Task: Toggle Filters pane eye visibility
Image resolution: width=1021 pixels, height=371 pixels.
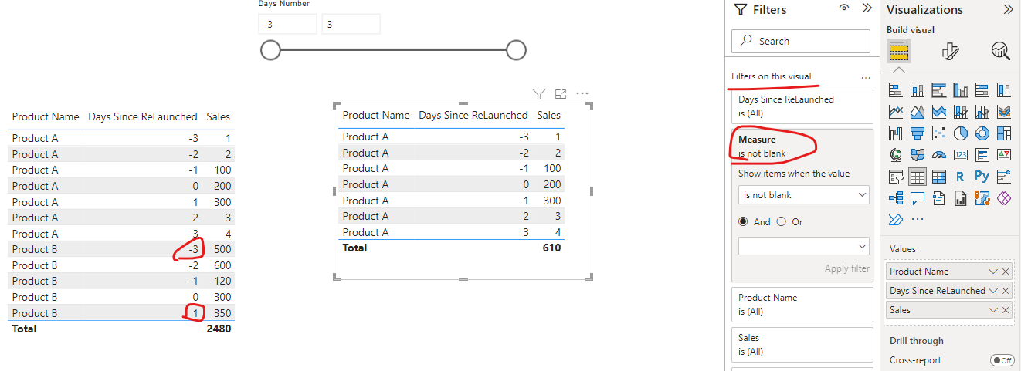Action: click(844, 8)
